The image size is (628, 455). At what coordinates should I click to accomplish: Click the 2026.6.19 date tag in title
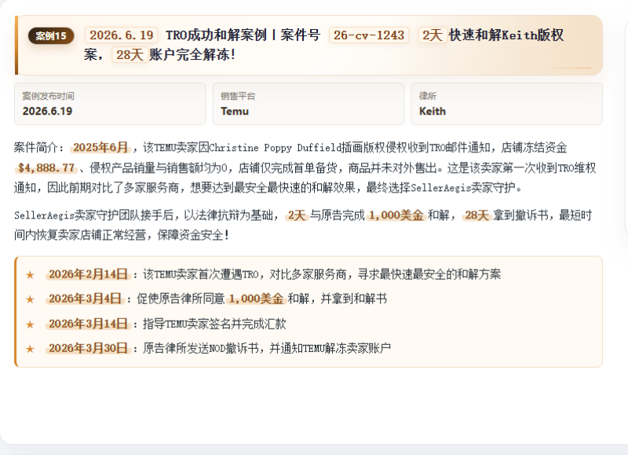click(x=122, y=35)
